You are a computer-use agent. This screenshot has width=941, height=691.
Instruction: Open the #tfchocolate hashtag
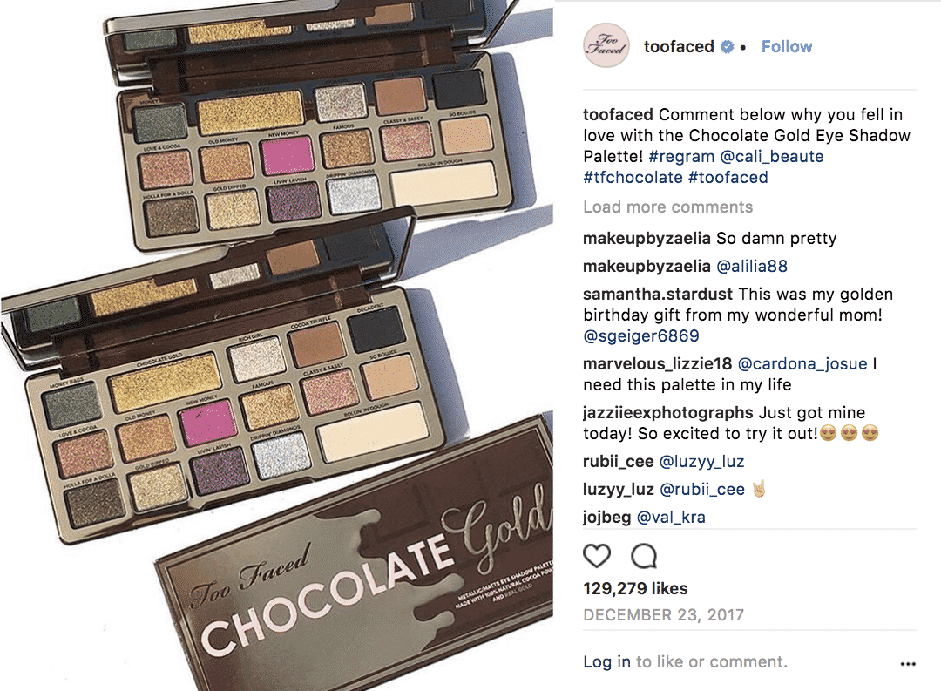point(633,178)
